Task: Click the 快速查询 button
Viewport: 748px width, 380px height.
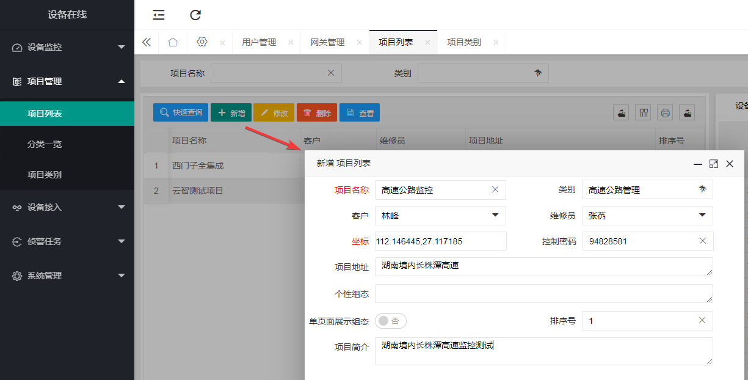Action: [x=181, y=112]
